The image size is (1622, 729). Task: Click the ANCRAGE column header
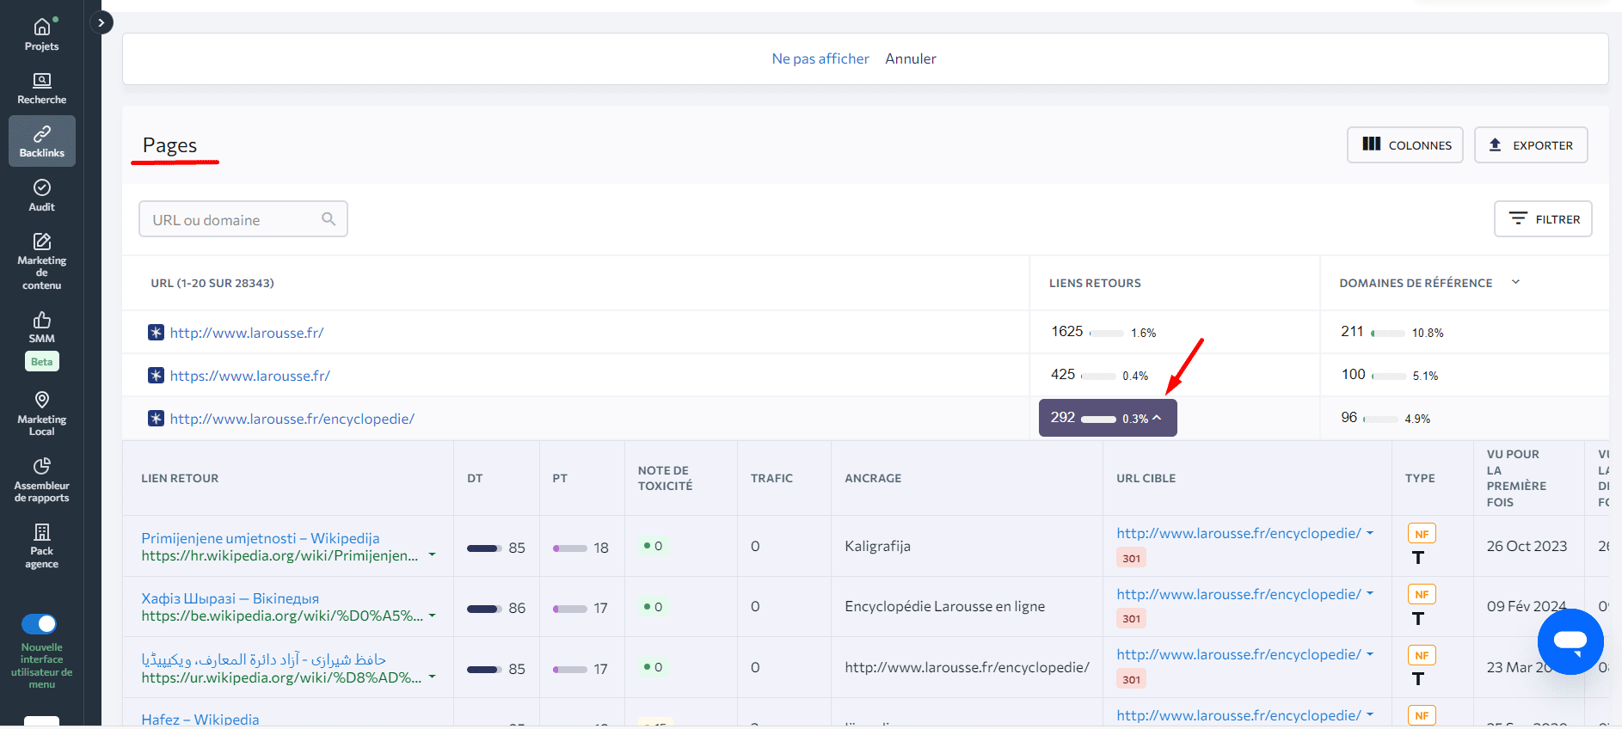click(873, 478)
